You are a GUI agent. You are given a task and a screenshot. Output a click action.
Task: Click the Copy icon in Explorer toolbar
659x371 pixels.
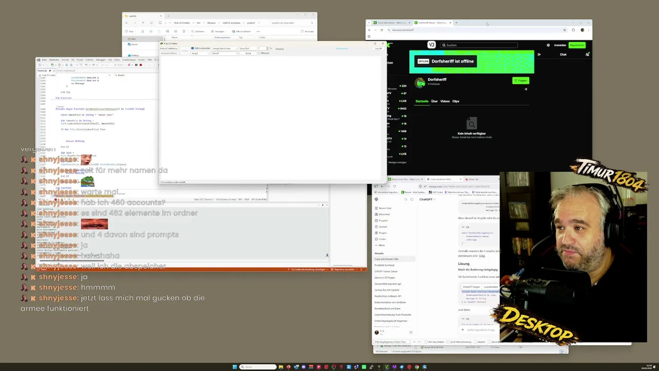[151, 31]
